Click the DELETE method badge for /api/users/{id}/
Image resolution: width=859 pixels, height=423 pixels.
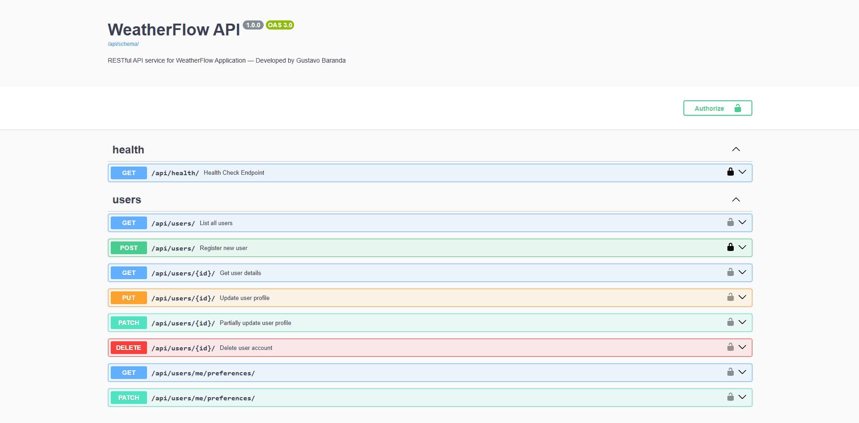pos(129,348)
